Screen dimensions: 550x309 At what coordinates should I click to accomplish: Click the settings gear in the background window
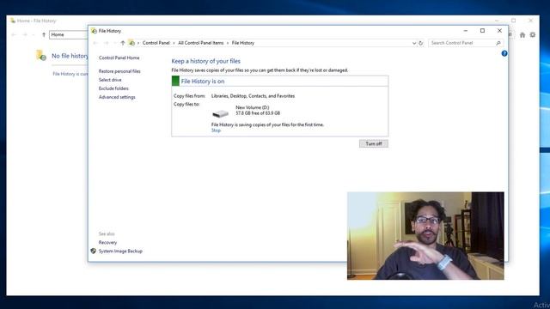533,34
